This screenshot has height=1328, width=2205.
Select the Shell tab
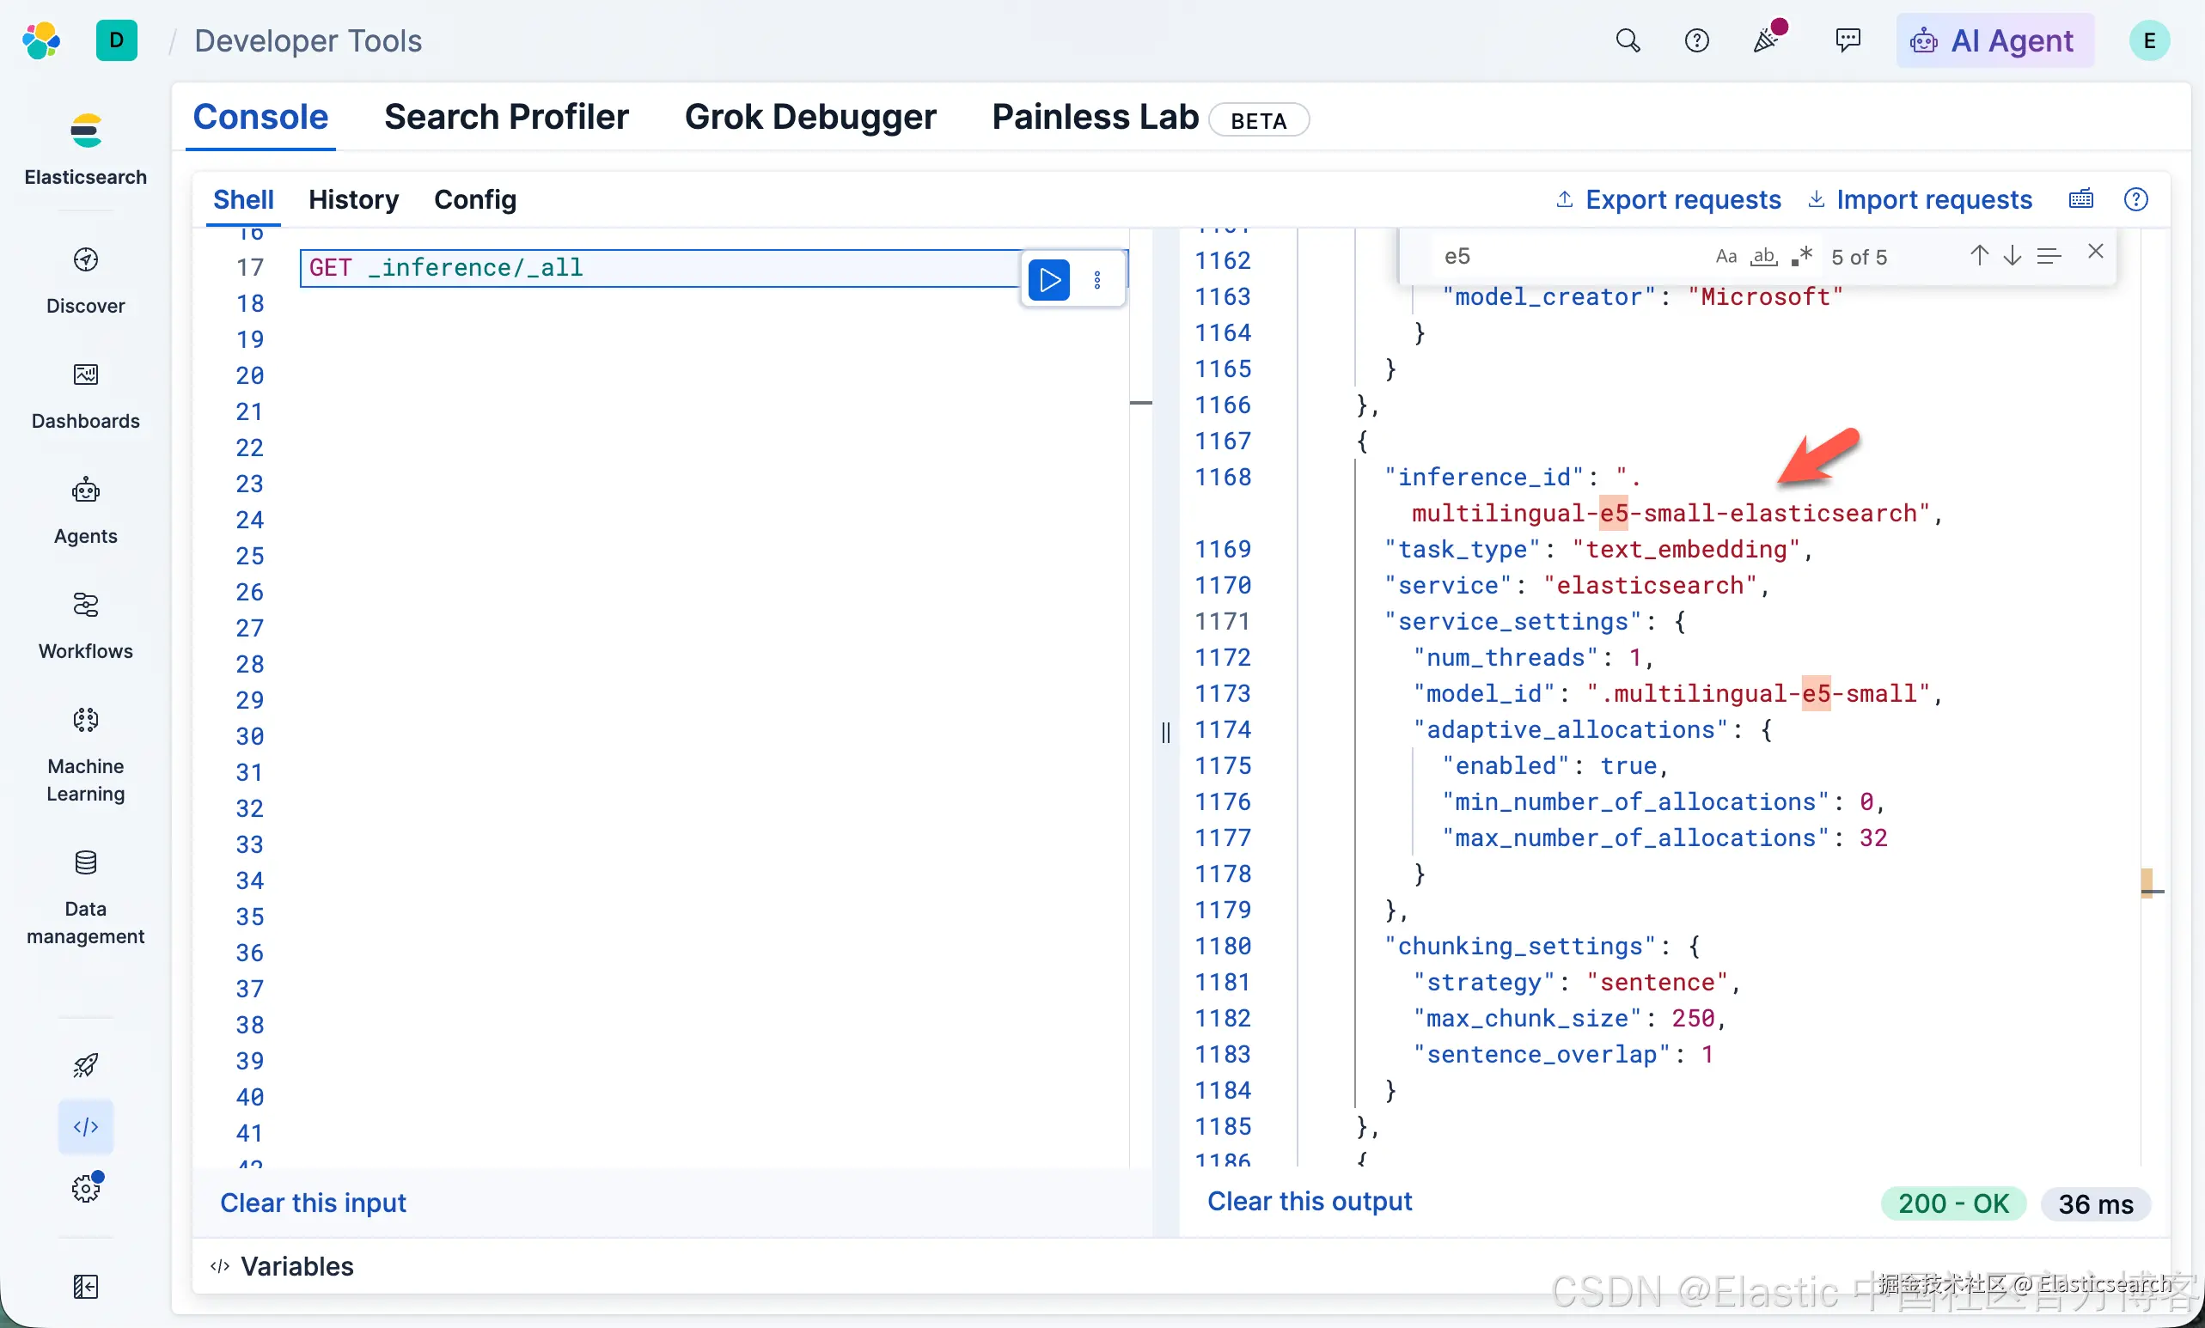click(x=243, y=199)
